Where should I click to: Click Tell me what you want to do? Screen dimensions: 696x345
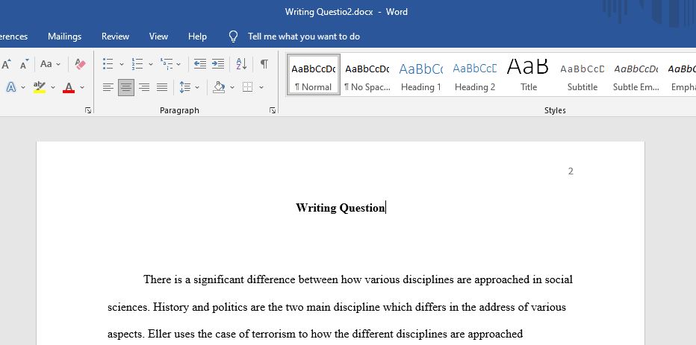(x=304, y=37)
